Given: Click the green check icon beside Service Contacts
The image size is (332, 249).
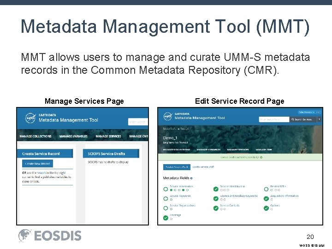Looking at the screenshot, I should tap(216, 208).
